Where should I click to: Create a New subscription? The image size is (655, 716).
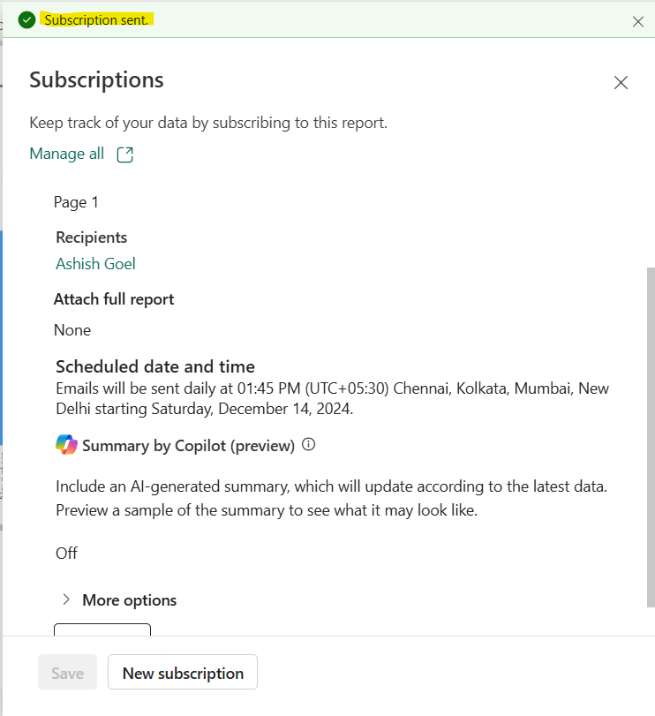coord(182,672)
